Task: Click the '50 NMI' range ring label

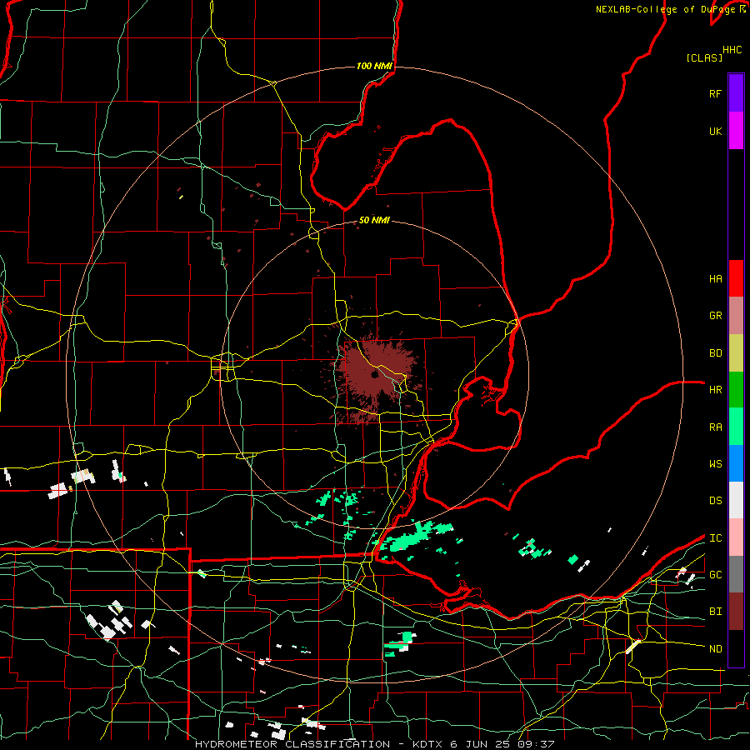Action: (x=374, y=220)
